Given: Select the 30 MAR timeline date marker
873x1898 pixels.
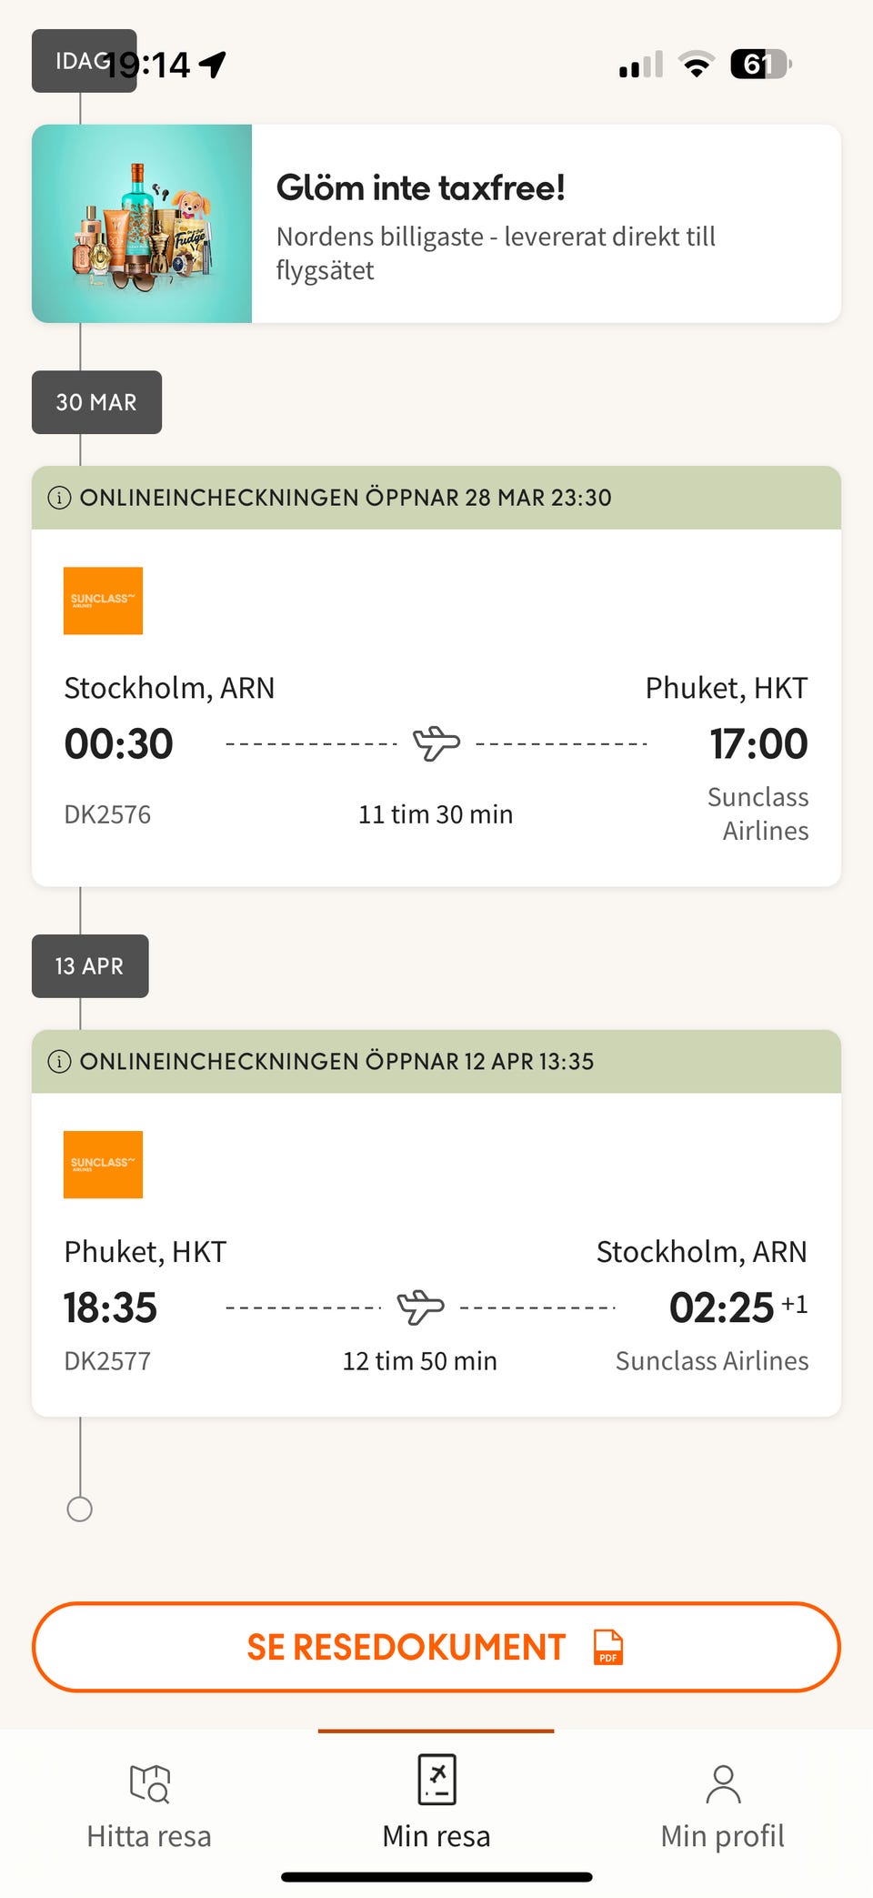Looking at the screenshot, I should click(x=96, y=402).
